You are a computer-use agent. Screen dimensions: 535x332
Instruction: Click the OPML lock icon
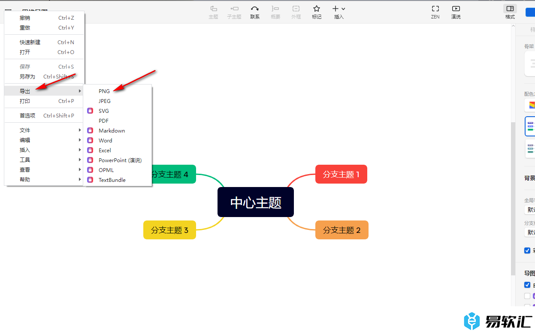tap(90, 170)
